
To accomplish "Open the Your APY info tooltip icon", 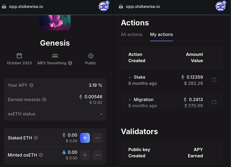I will point(31,85).
